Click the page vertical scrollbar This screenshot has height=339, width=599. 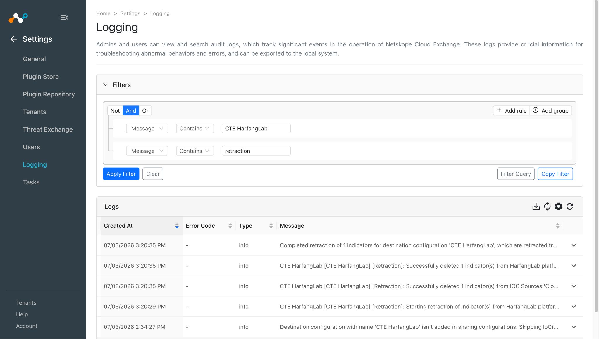pos(596,156)
